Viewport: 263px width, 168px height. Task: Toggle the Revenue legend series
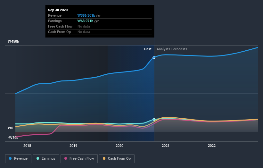18,159
